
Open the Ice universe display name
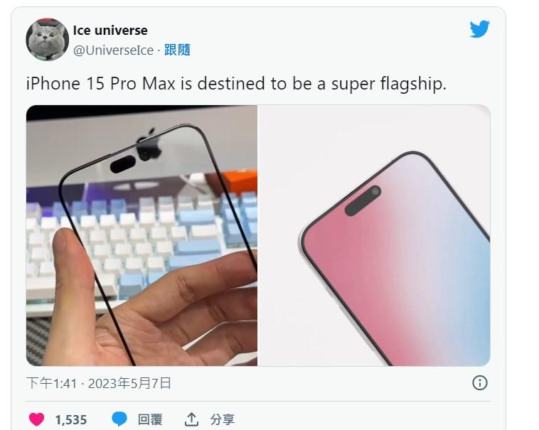click(110, 31)
